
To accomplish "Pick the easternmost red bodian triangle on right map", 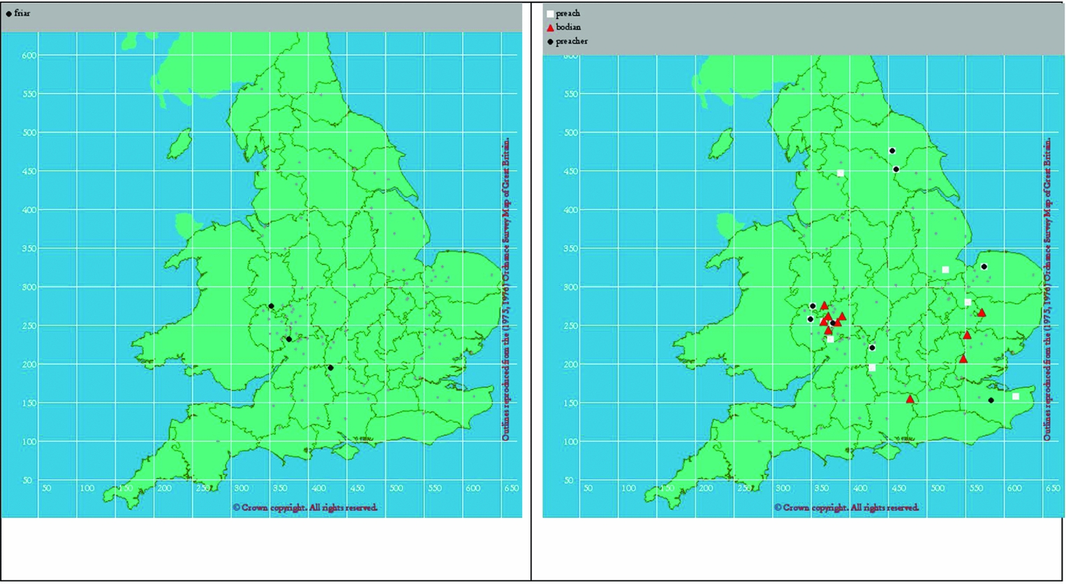I will 982,313.
